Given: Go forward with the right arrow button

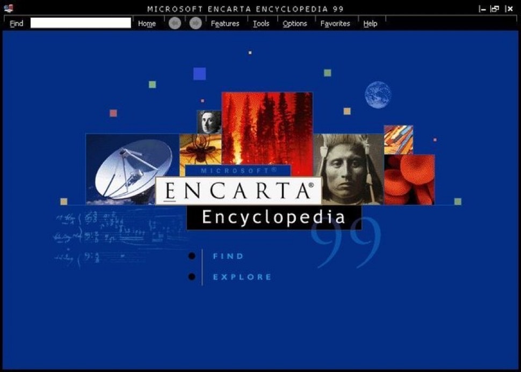Looking at the screenshot, I should click(196, 23).
